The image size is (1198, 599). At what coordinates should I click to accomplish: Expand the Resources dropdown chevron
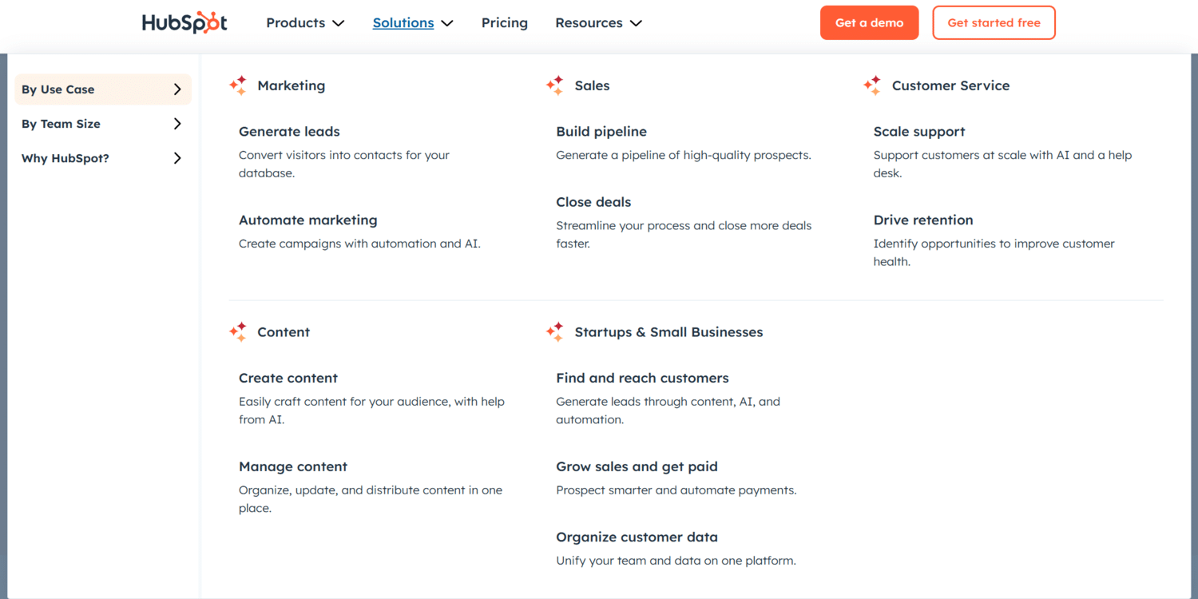click(x=636, y=23)
